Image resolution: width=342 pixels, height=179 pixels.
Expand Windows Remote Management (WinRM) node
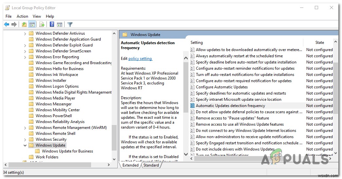pyautogui.click(x=25, y=128)
